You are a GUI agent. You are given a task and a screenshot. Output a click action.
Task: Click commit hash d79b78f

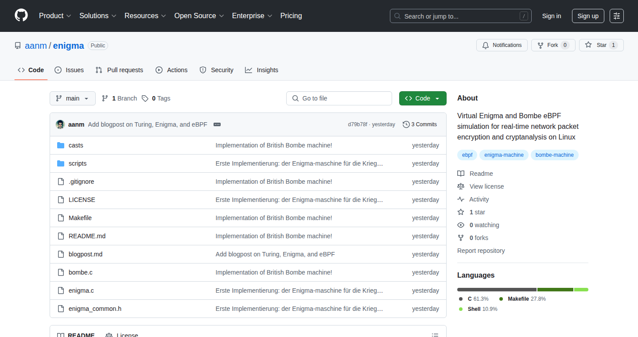point(358,124)
